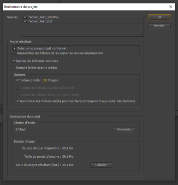The image size is (178, 185).
Task: Click the empty area of Source list
Action: coord(83,30)
